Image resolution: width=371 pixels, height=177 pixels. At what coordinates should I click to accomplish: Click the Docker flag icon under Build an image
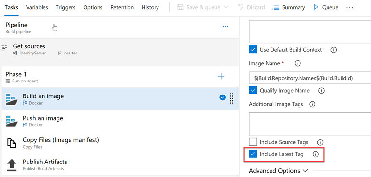pyautogui.click(x=25, y=103)
